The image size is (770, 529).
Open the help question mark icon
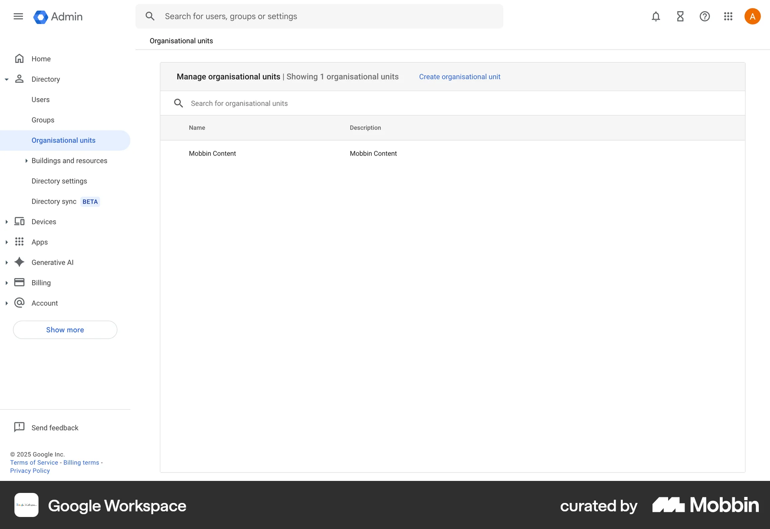(x=705, y=16)
